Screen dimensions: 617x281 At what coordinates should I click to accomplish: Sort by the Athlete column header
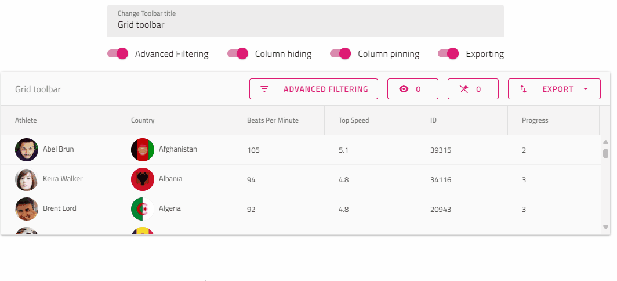tap(26, 120)
